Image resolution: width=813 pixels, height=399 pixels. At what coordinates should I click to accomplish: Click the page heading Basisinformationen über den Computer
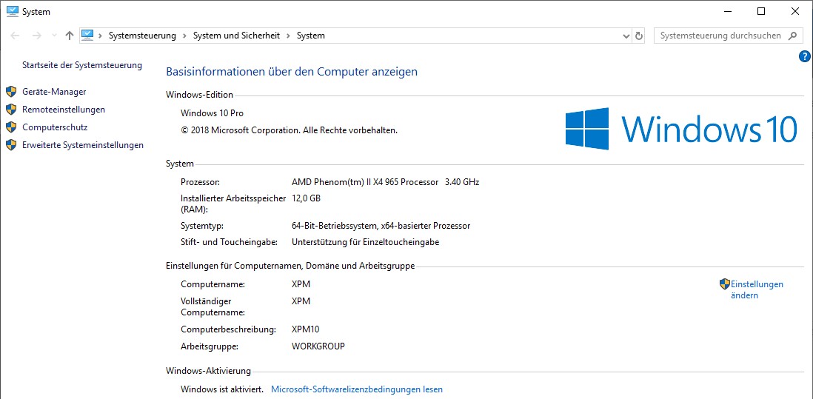click(x=292, y=72)
